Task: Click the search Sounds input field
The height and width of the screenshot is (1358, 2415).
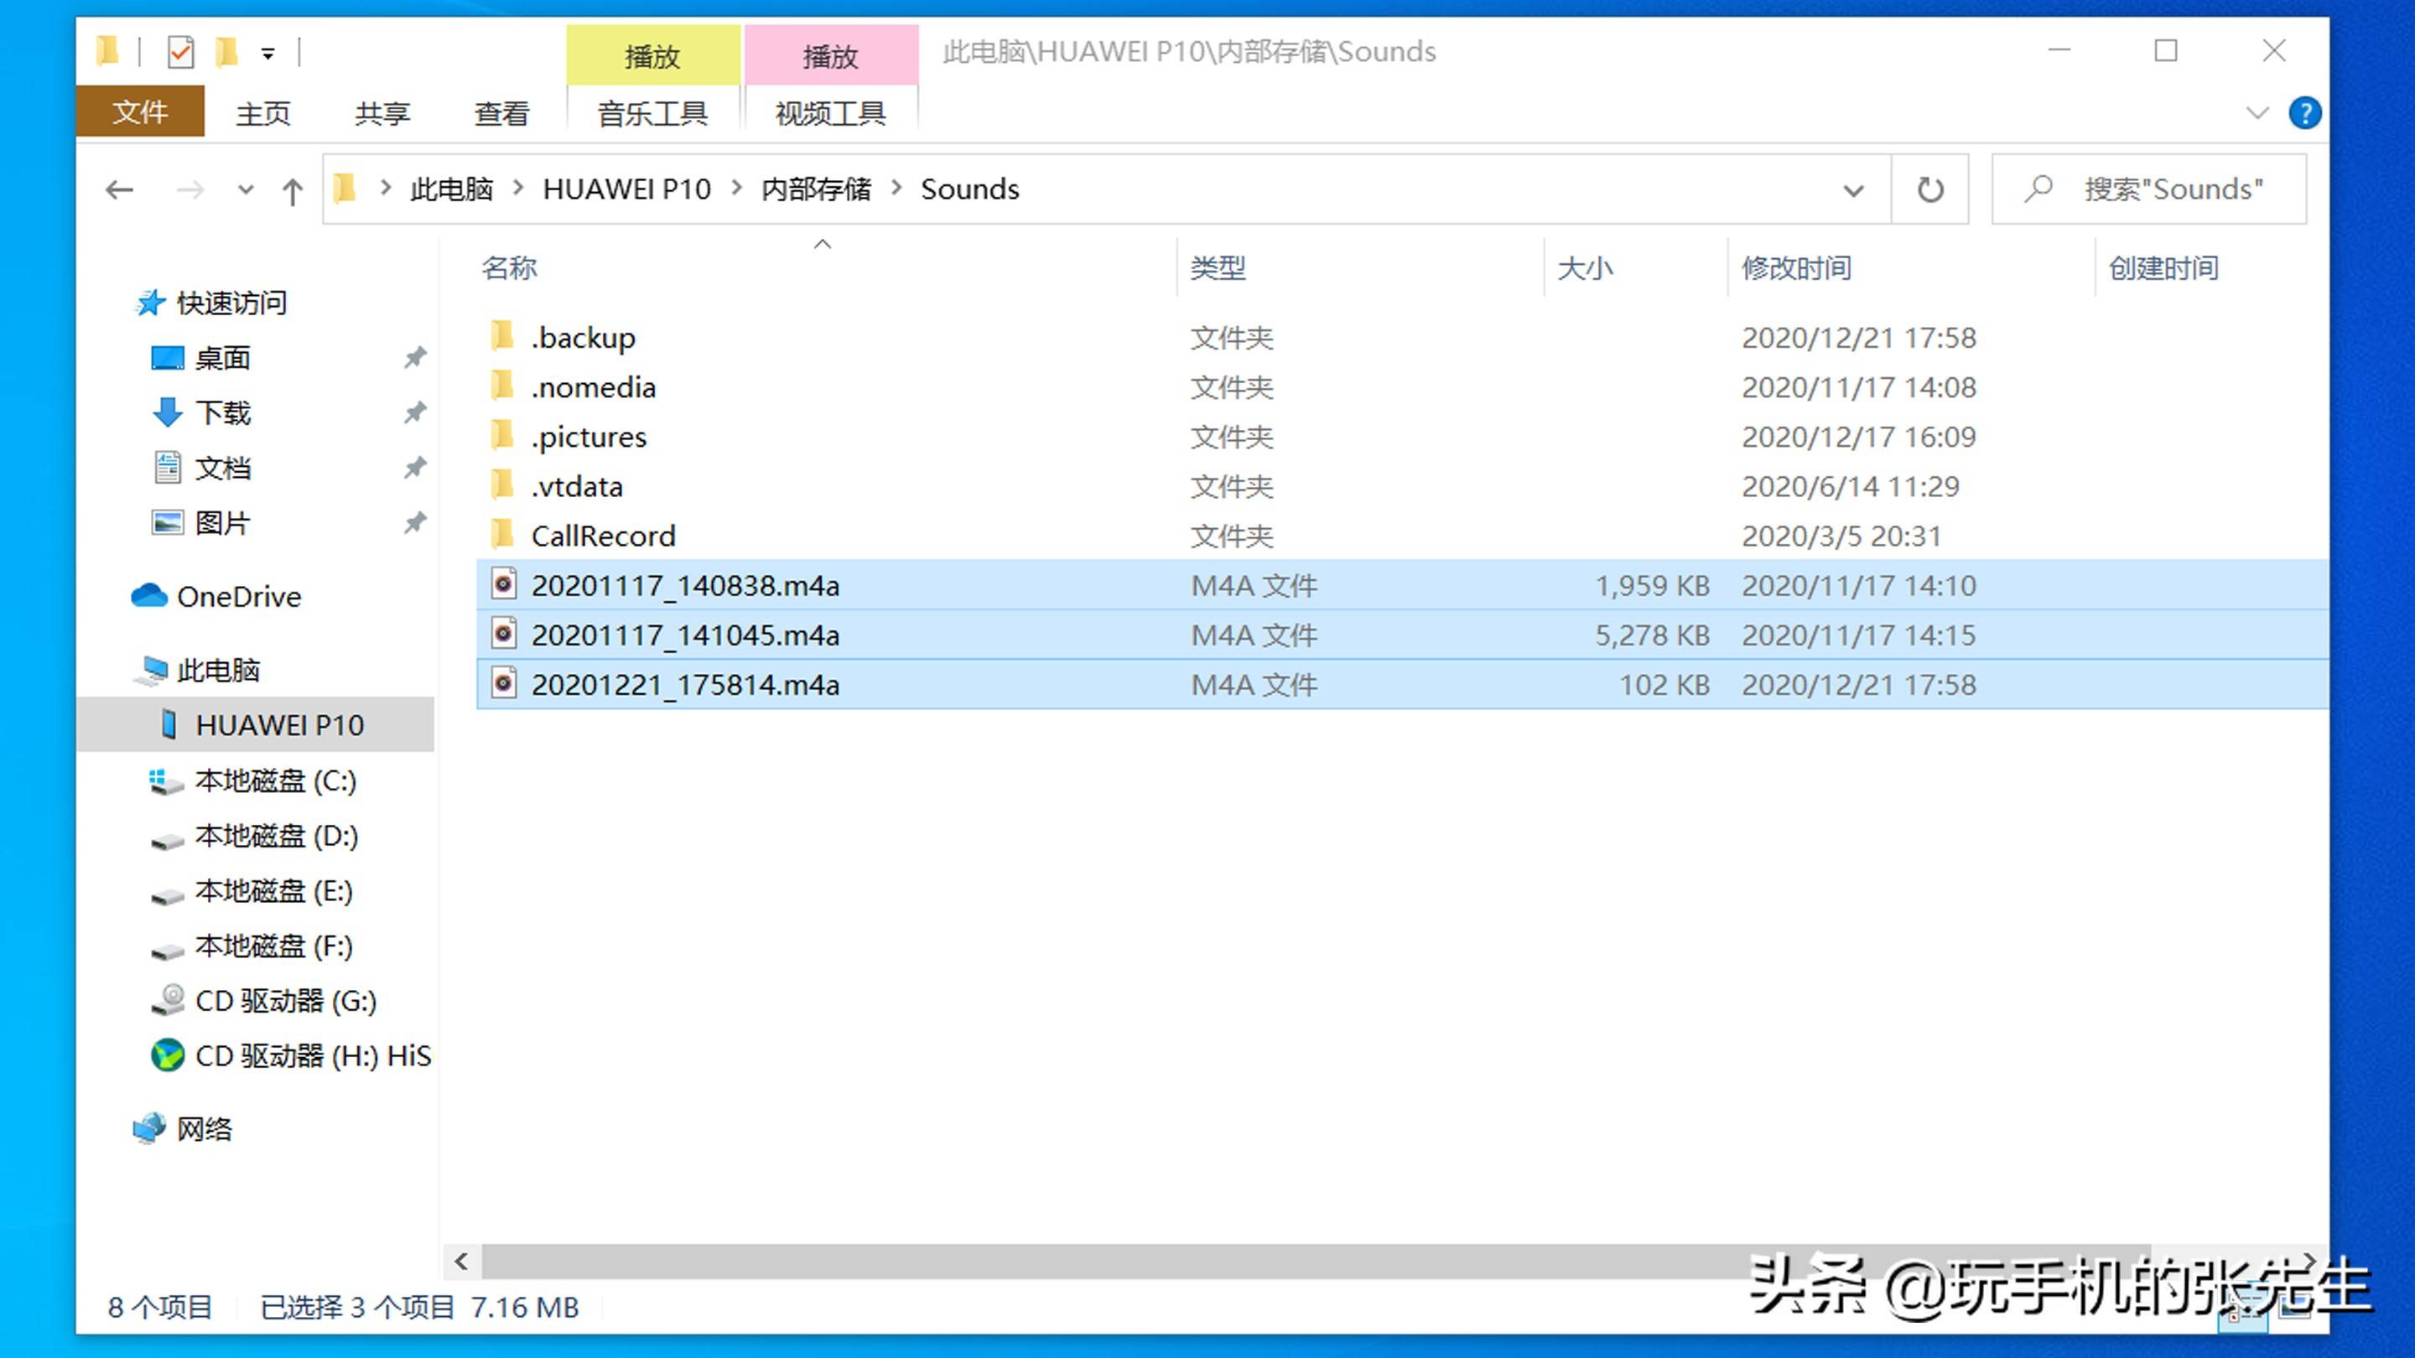Action: 2148,189
